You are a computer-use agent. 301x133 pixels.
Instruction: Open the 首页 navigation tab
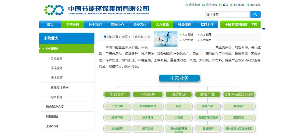50,24
